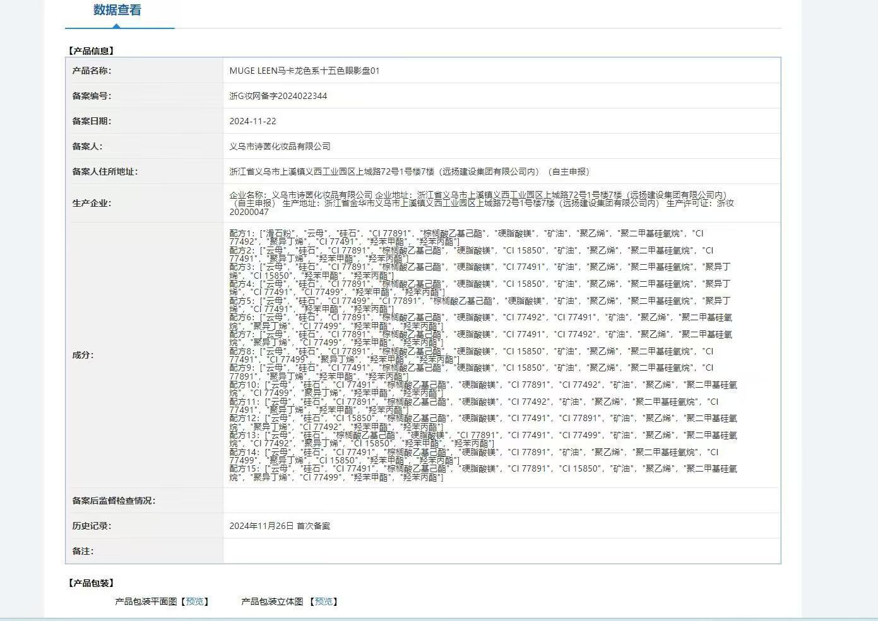This screenshot has height=621, width=878.
Task: Click the 配方2 ingredient list
Action: pyautogui.click(x=472, y=254)
